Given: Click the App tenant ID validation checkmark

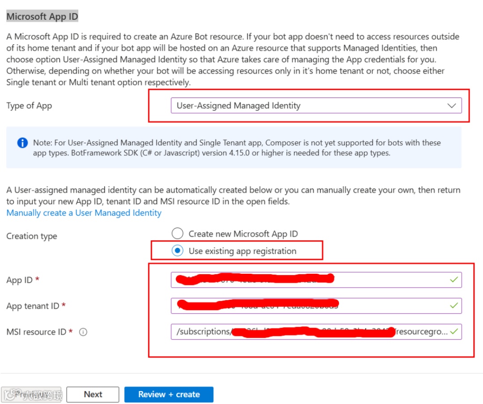Looking at the screenshot, I should pyautogui.click(x=454, y=306).
